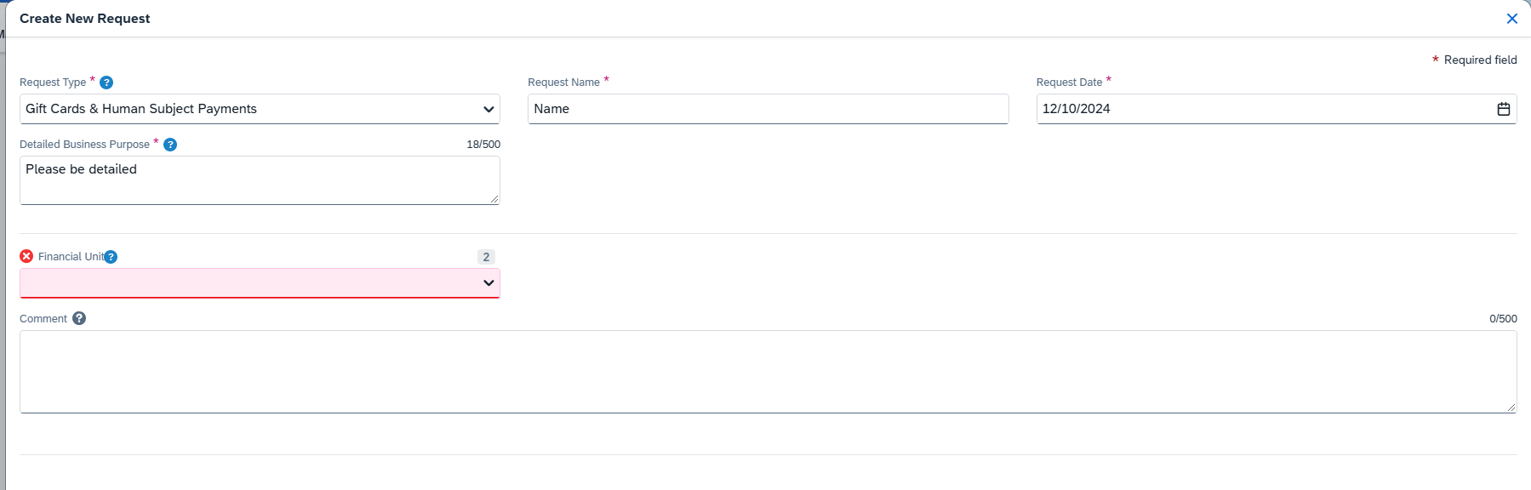Image resolution: width=1531 pixels, height=490 pixels.
Task: Click the Comment field label
Action: (x=43, y=319)
